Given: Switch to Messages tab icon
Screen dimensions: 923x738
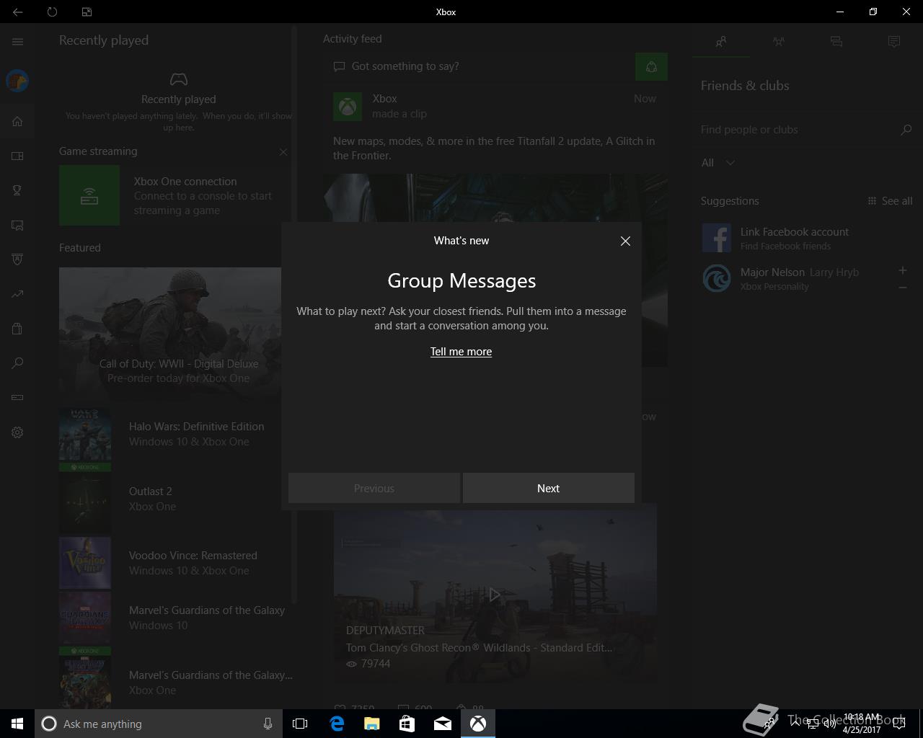Looking at the screenshot, I should pos(836,42).
